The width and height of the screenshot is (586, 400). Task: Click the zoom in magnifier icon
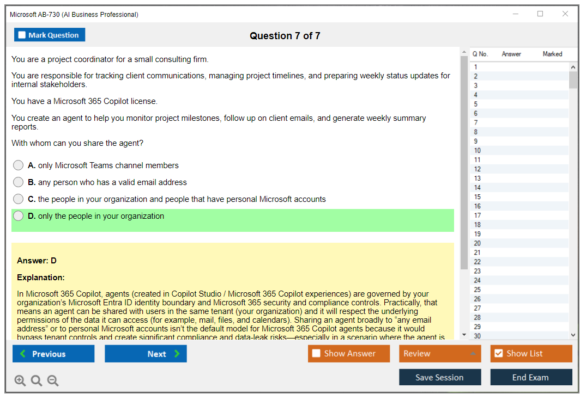point(20,381)
